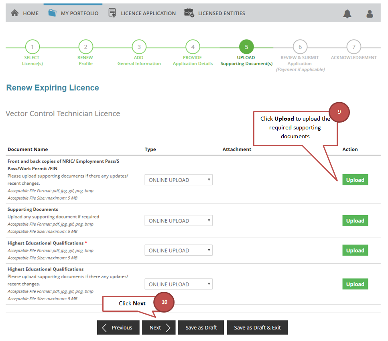Go to step 1 Select Licence circle

point(32,47)
